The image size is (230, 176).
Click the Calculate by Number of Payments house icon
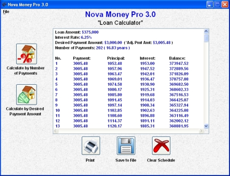(26, 54)
